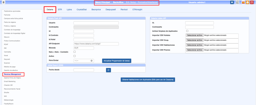The image size is (256, 105).
Task: Click the notifications bell icon
Action: (232, 2)
